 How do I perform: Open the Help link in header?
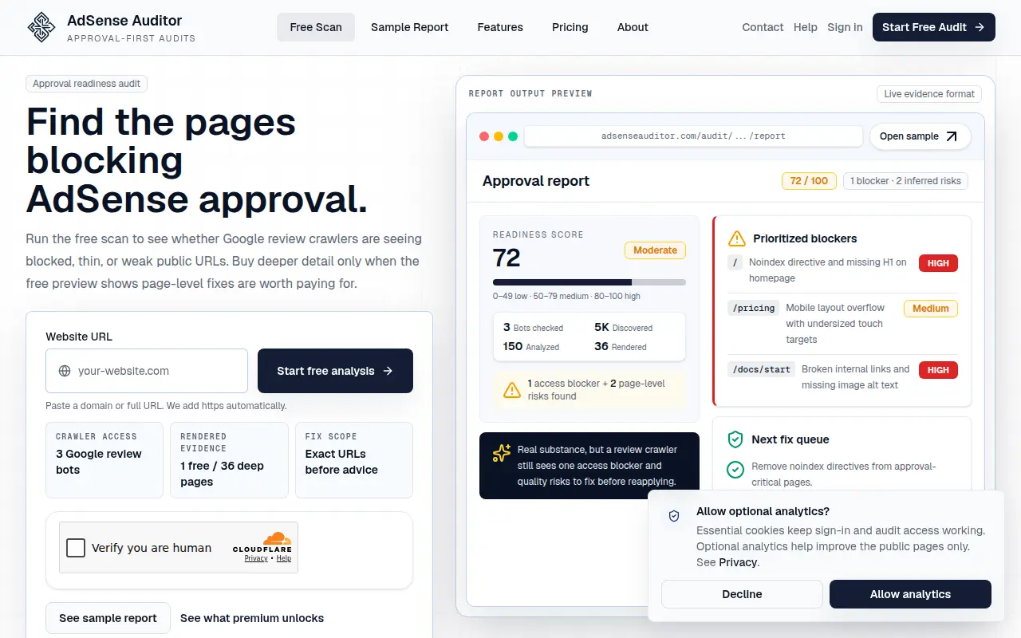(806, 27)
